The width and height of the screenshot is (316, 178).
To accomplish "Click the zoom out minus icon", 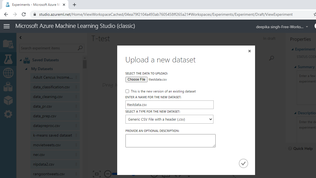I will pos(108,174).
